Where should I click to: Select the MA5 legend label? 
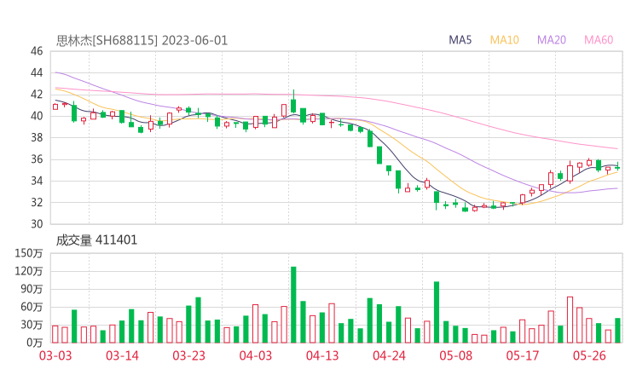[460, 40]
